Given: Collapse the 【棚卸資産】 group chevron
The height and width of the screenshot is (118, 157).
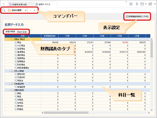Looking at the screenshot, I should point(9,90).
